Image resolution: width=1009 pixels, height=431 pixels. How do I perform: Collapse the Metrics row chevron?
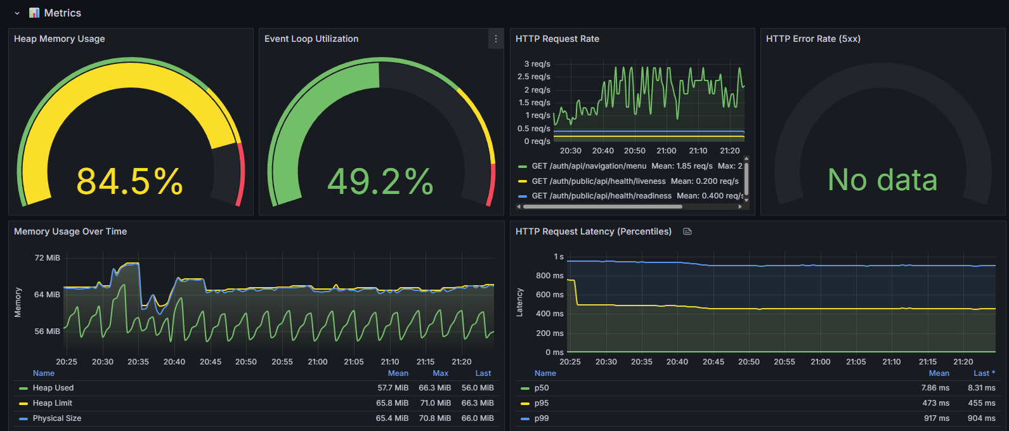pos(17,13)
